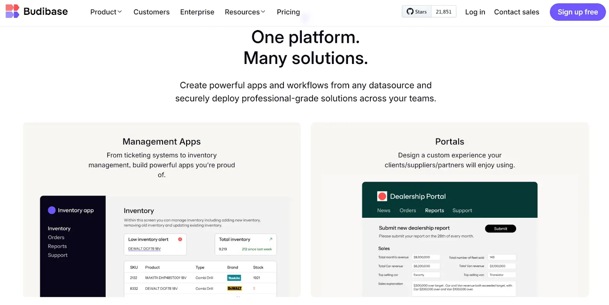Click the Budibase wordmark text
The width and height of the screenshot is (609, 305).
pos(46,11)
